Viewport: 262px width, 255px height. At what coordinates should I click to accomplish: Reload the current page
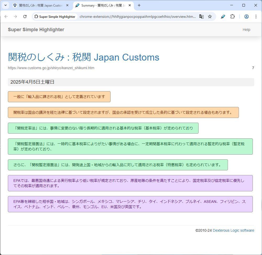tap(25, 17)
